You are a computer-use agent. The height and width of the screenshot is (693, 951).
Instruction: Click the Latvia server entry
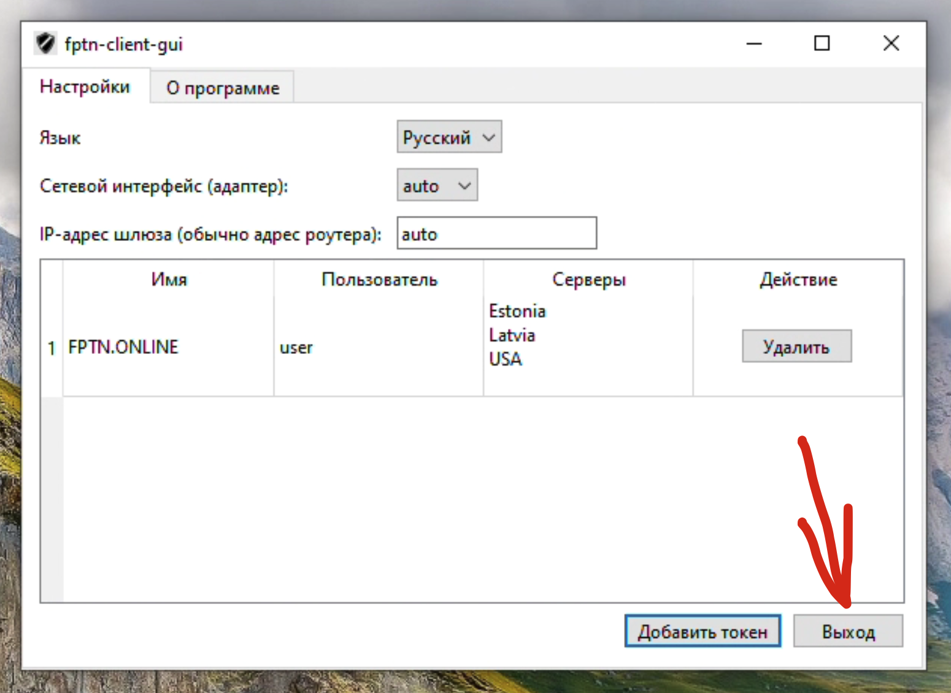[x=512, y=335]
